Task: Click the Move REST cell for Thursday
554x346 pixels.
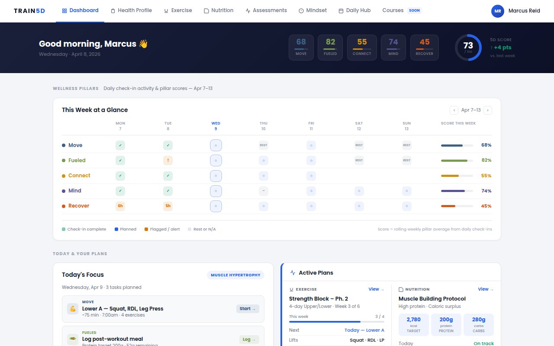Action: click(264, 145)
